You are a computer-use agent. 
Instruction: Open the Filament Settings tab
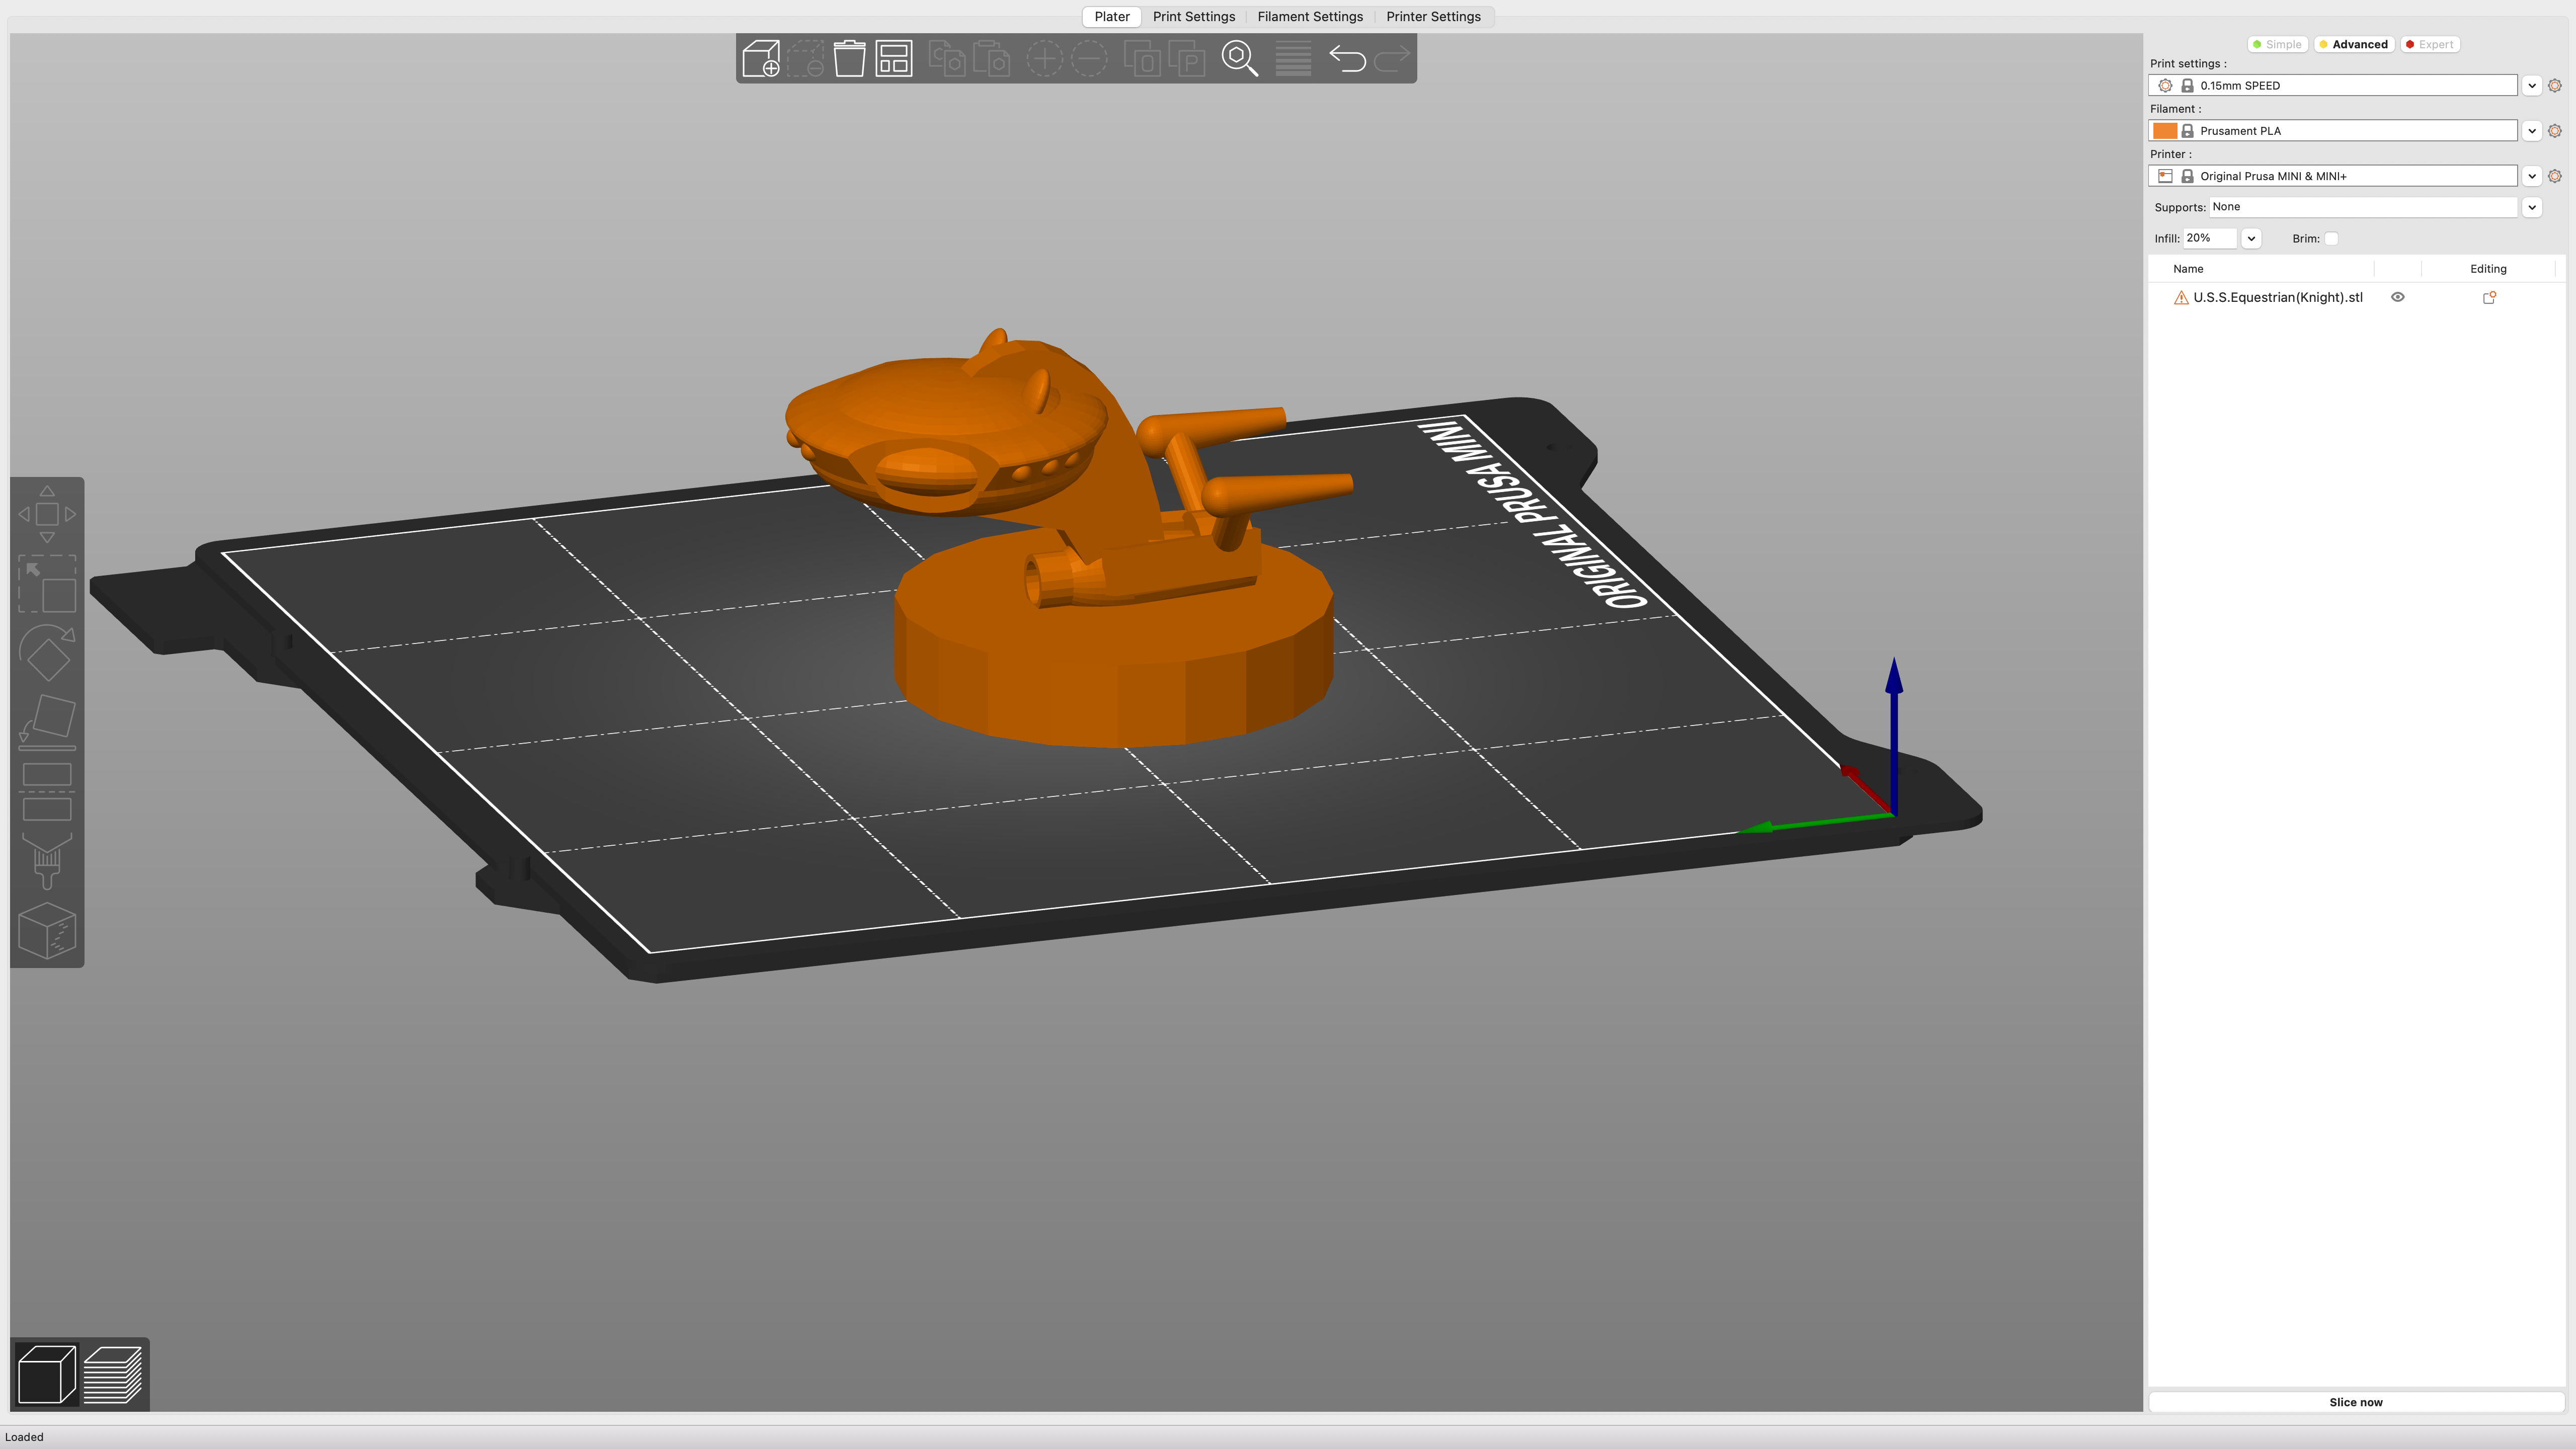[x=1310, y=17]
